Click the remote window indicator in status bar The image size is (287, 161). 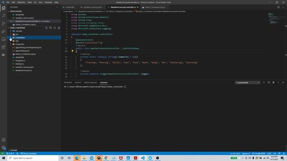click(2, 153)
